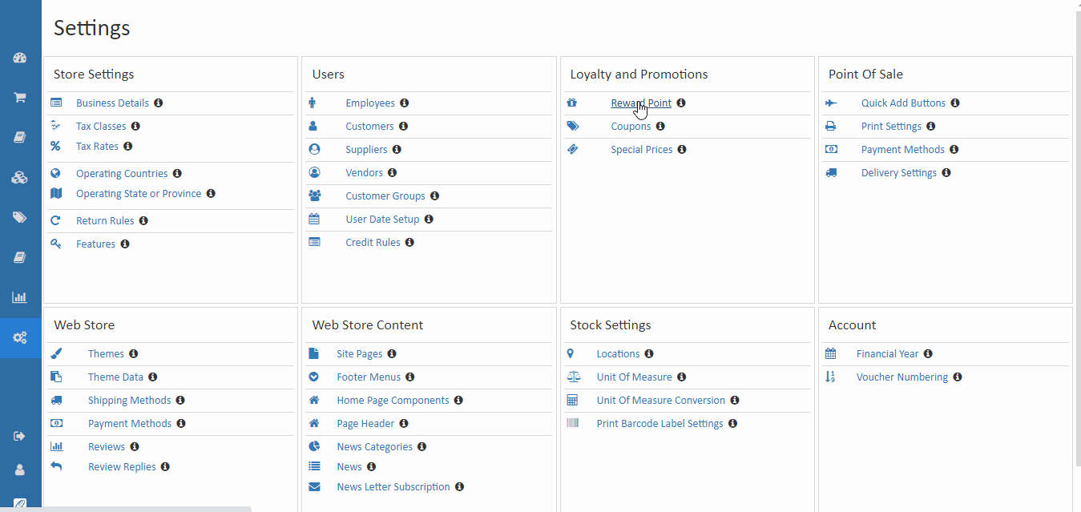Open the dashboard icon in the sidebar
The height and width of the screenshot is (512, 1081).
[20, 58]
